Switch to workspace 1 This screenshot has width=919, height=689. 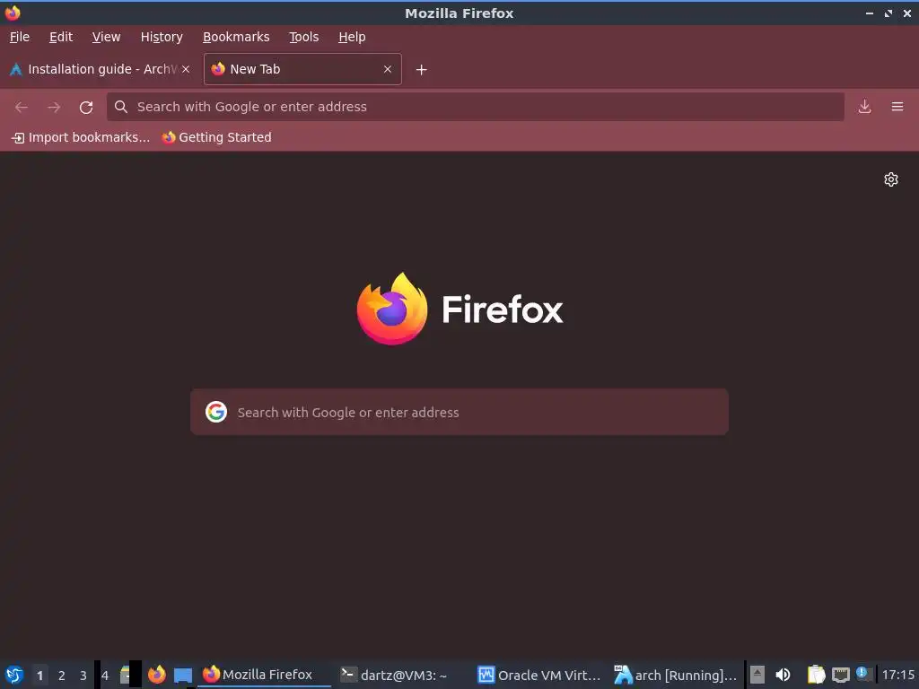[x=39, y=675]
